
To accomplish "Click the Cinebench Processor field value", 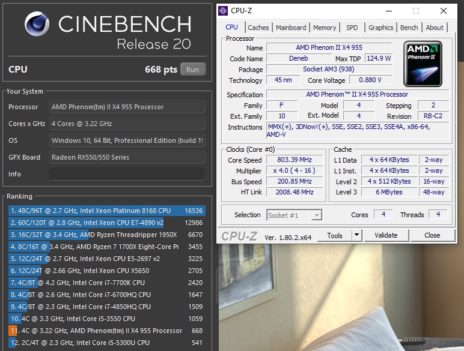I will click(127, 107).
